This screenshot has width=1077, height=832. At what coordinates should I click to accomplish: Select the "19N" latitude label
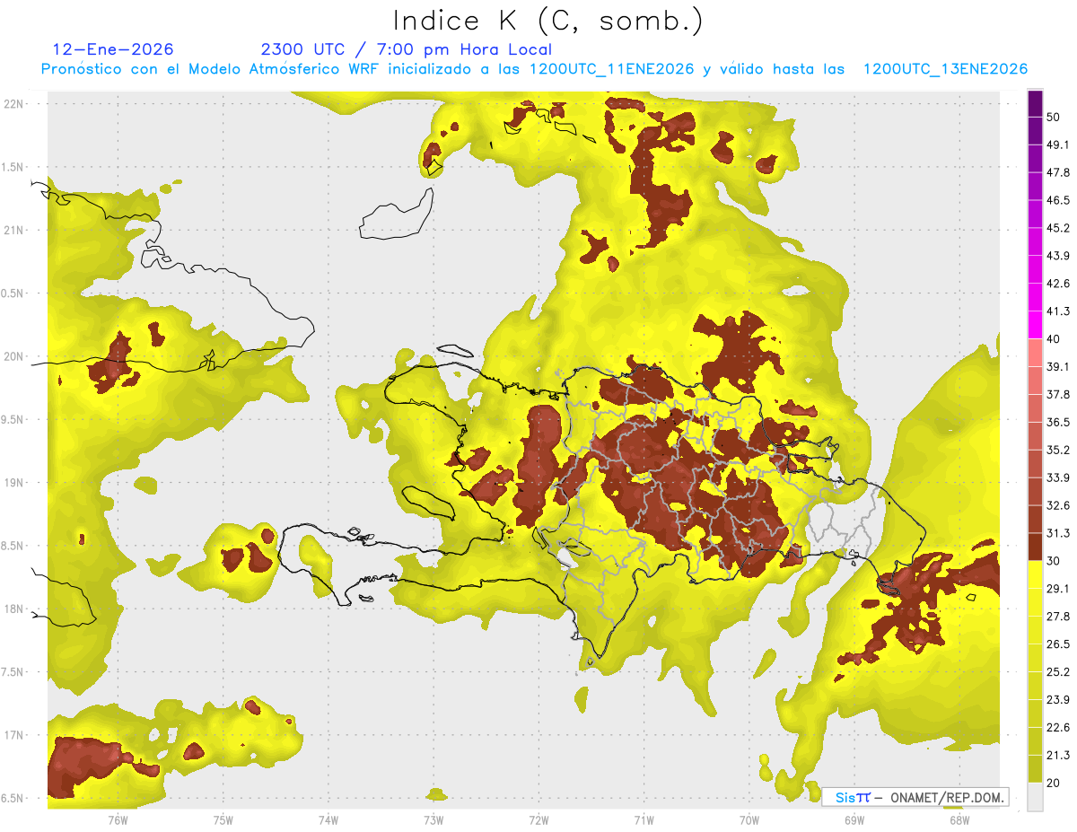tap(14, 482)
